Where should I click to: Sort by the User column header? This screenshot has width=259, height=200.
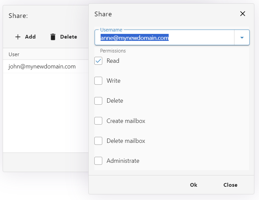tap(14, 54)
